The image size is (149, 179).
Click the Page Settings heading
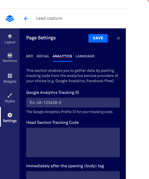click(41, 38)
